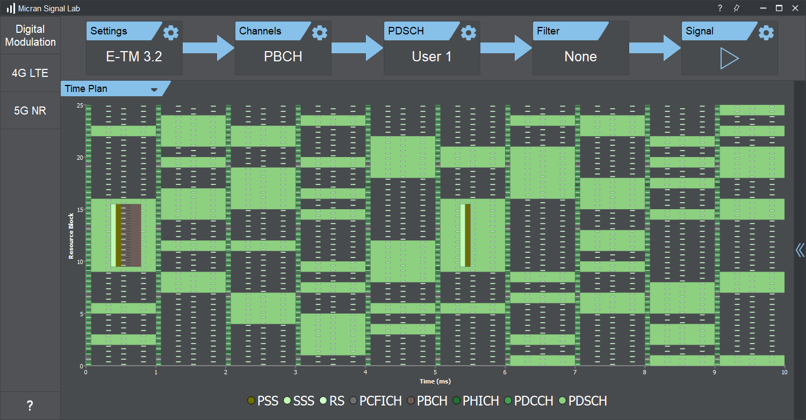
Task: Open the Time Plan dropdown
Action: pyautogui.click(x=154, y=89)
